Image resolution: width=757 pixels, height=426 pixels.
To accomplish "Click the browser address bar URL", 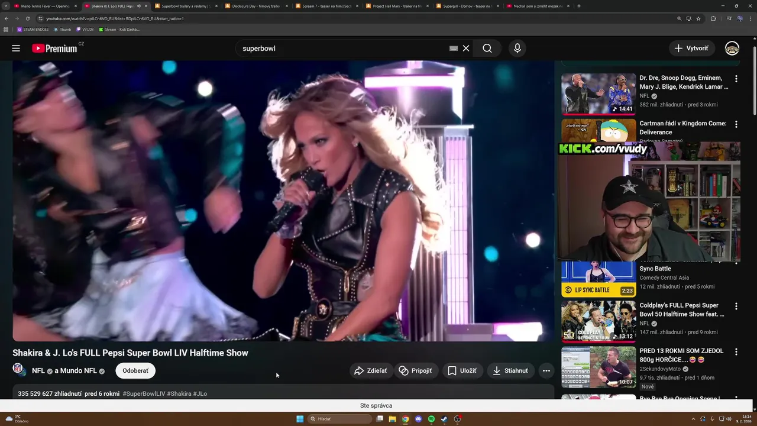I will point(115,18).
